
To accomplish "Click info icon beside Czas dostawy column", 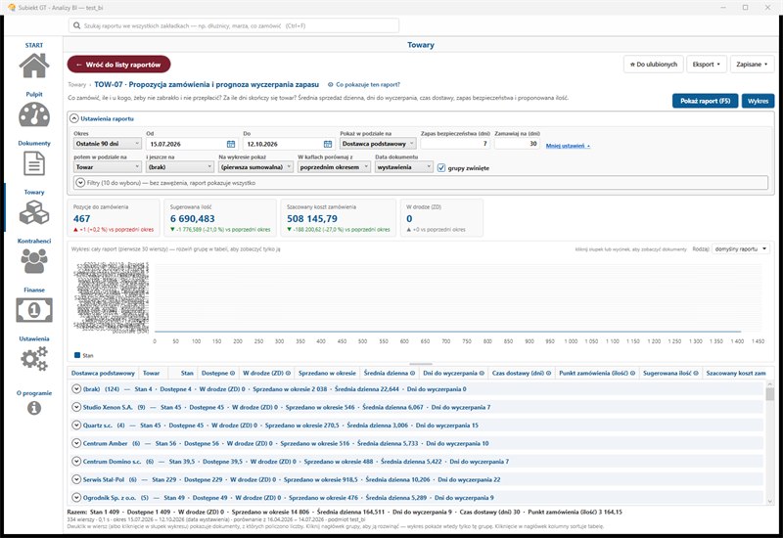I will (x=548, y=373).
